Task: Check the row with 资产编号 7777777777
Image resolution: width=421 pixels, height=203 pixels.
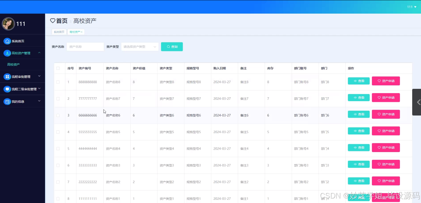Action: (x=58, y=99)
